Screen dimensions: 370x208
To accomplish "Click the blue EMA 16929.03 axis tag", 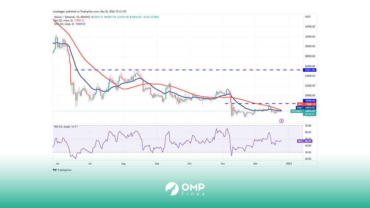I will coord(306,108).
